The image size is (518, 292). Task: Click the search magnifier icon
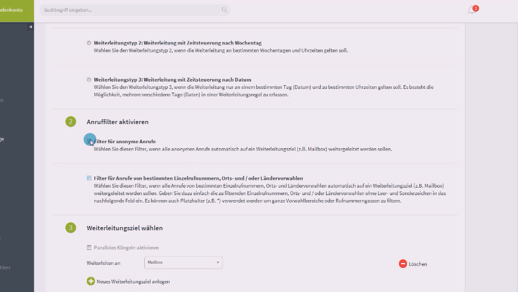[224, 10]
